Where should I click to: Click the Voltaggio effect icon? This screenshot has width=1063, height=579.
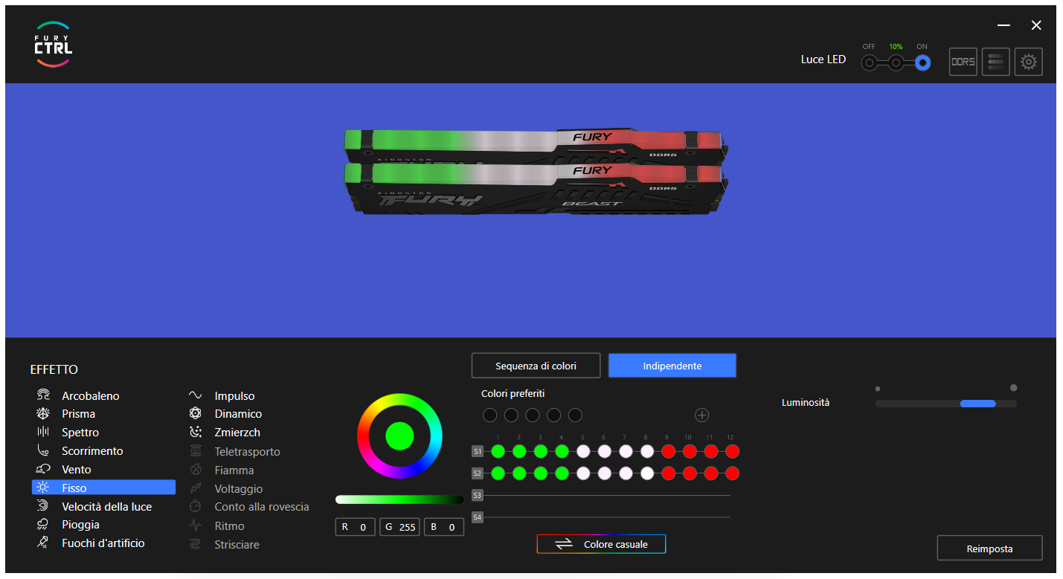coord(196,488)
